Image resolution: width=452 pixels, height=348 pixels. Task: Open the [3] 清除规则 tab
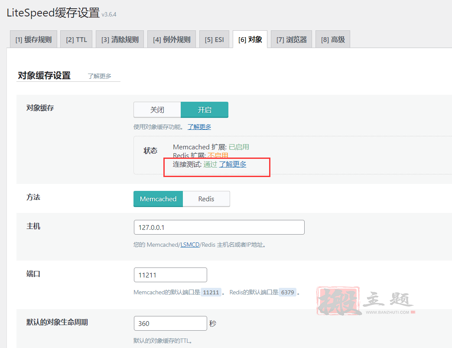(120, 39)
